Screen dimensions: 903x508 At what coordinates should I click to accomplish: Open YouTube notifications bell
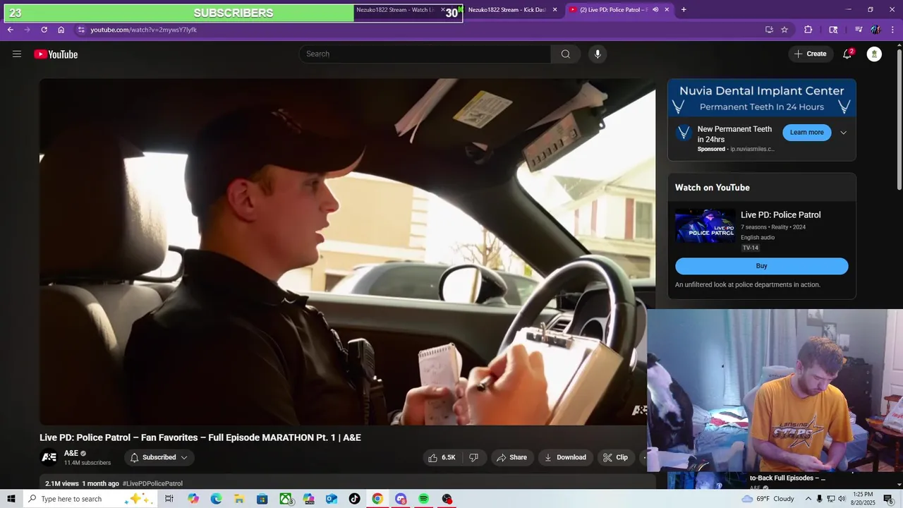click(847, 54)
